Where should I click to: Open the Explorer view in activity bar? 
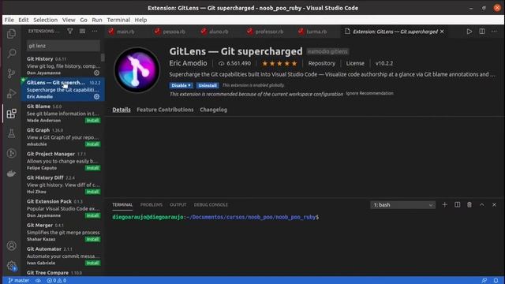pos(11,33)
